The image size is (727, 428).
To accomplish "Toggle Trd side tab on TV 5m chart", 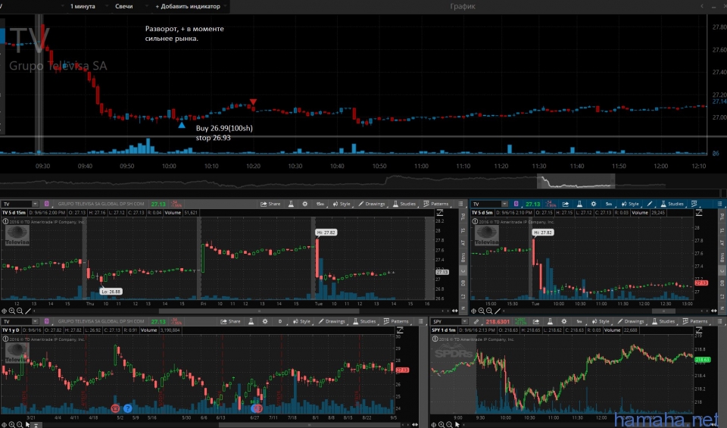I will [x=722, y=217].
